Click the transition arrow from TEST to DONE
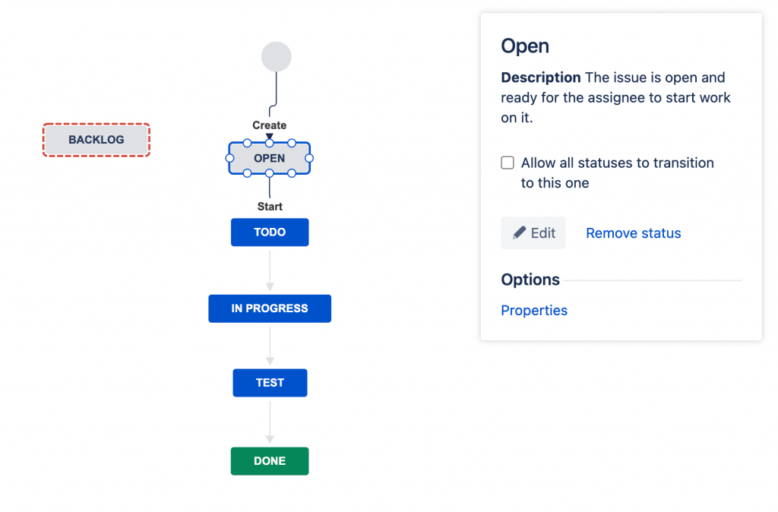Screen dimensions: 778x512 pos(270,422)
